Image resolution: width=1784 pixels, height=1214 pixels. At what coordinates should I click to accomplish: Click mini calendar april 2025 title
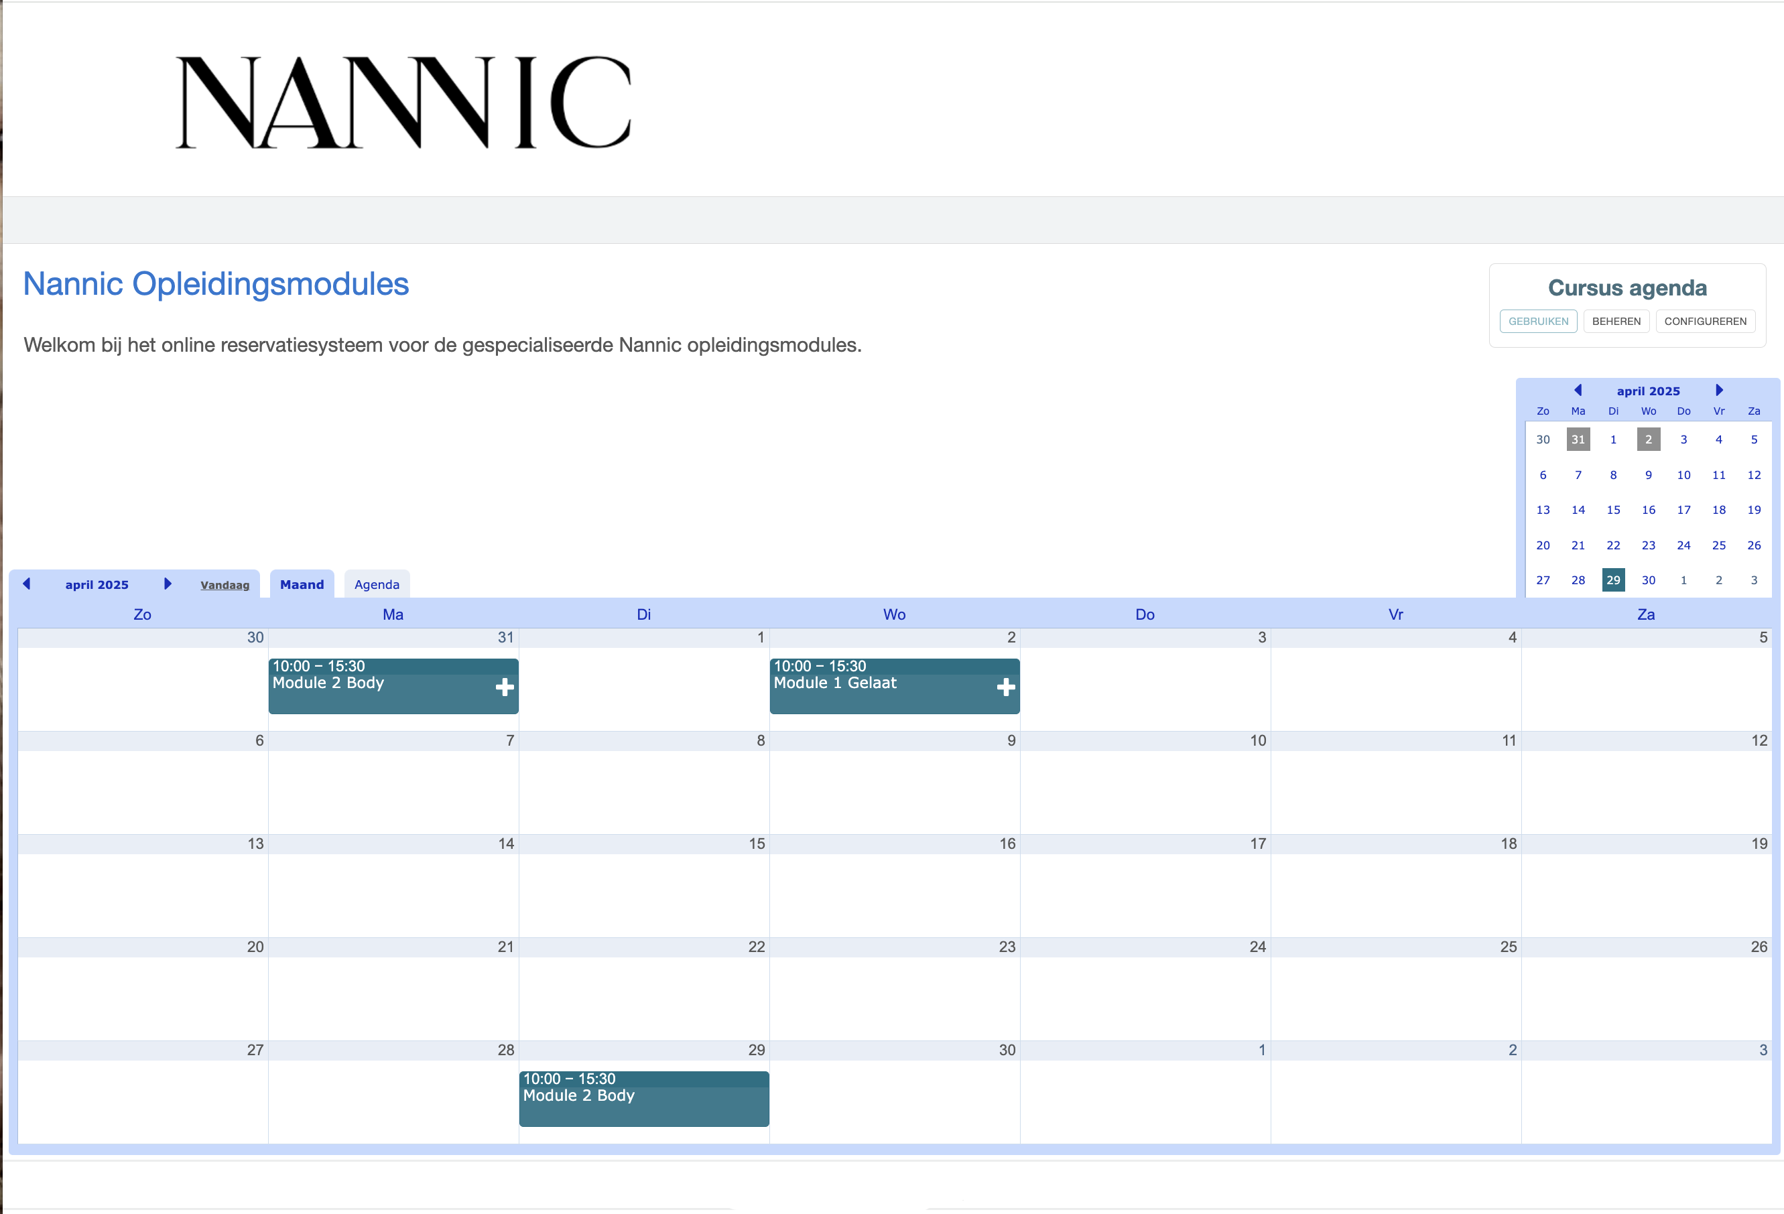tap(1648, 391)
